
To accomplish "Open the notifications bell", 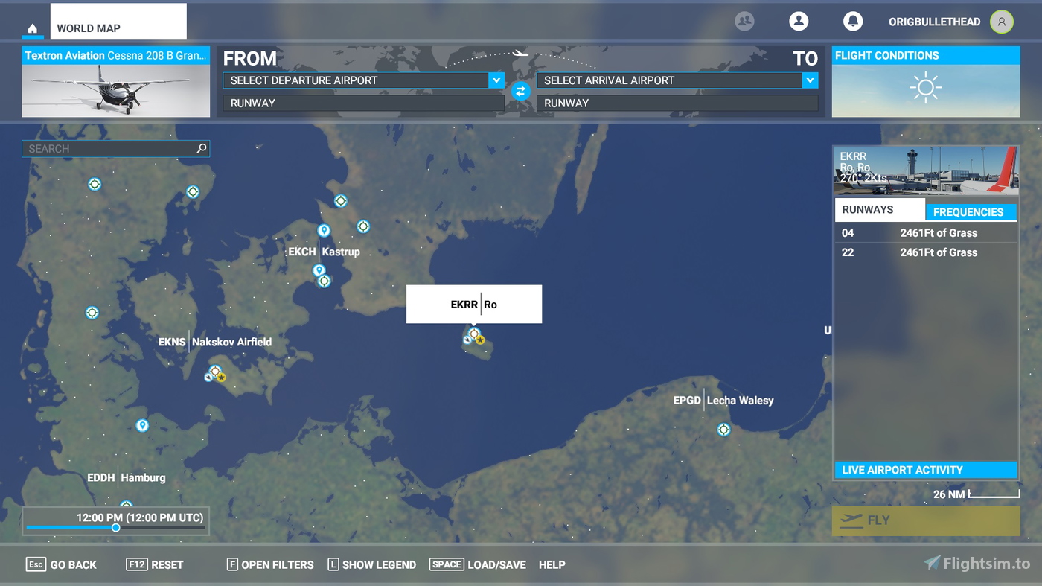I will [853, 21].
